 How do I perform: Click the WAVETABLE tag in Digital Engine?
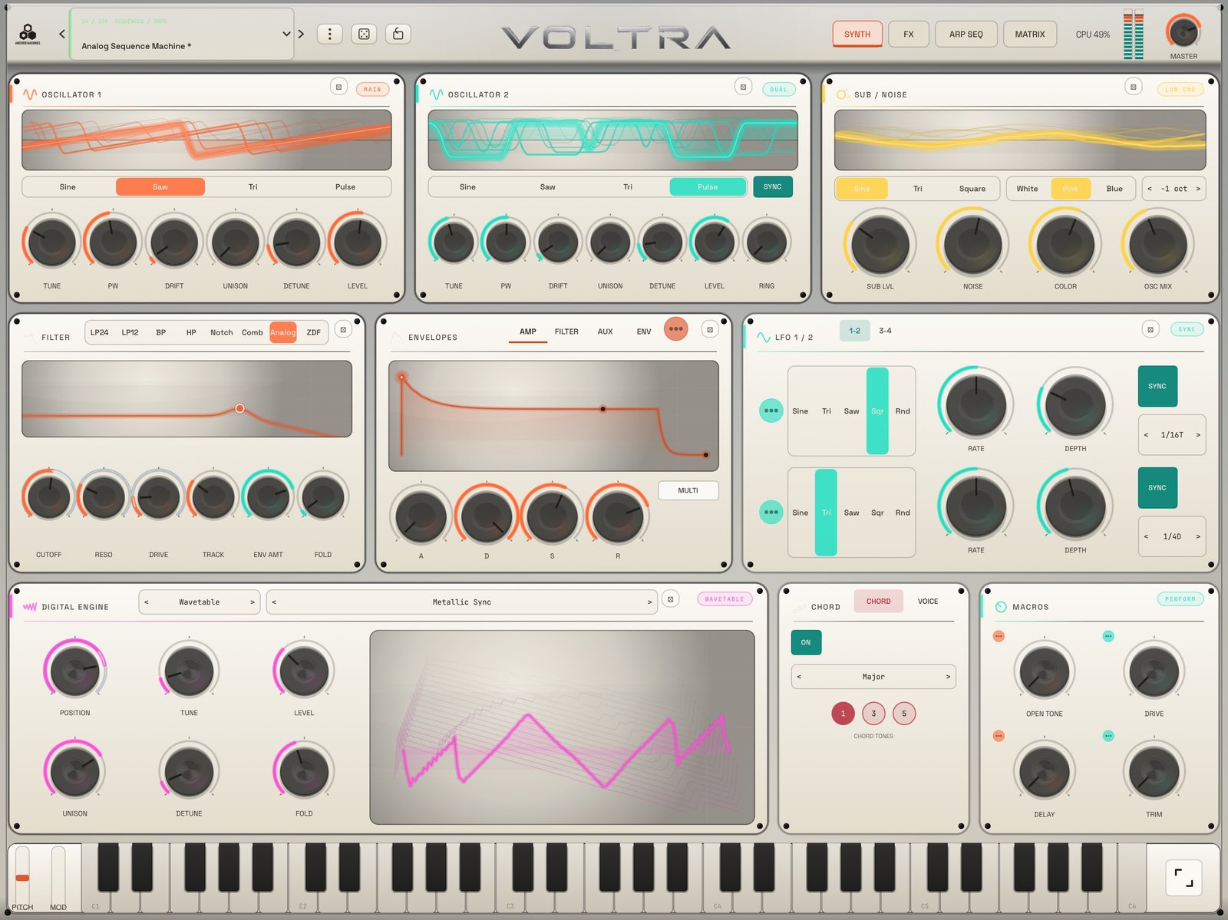725,599
